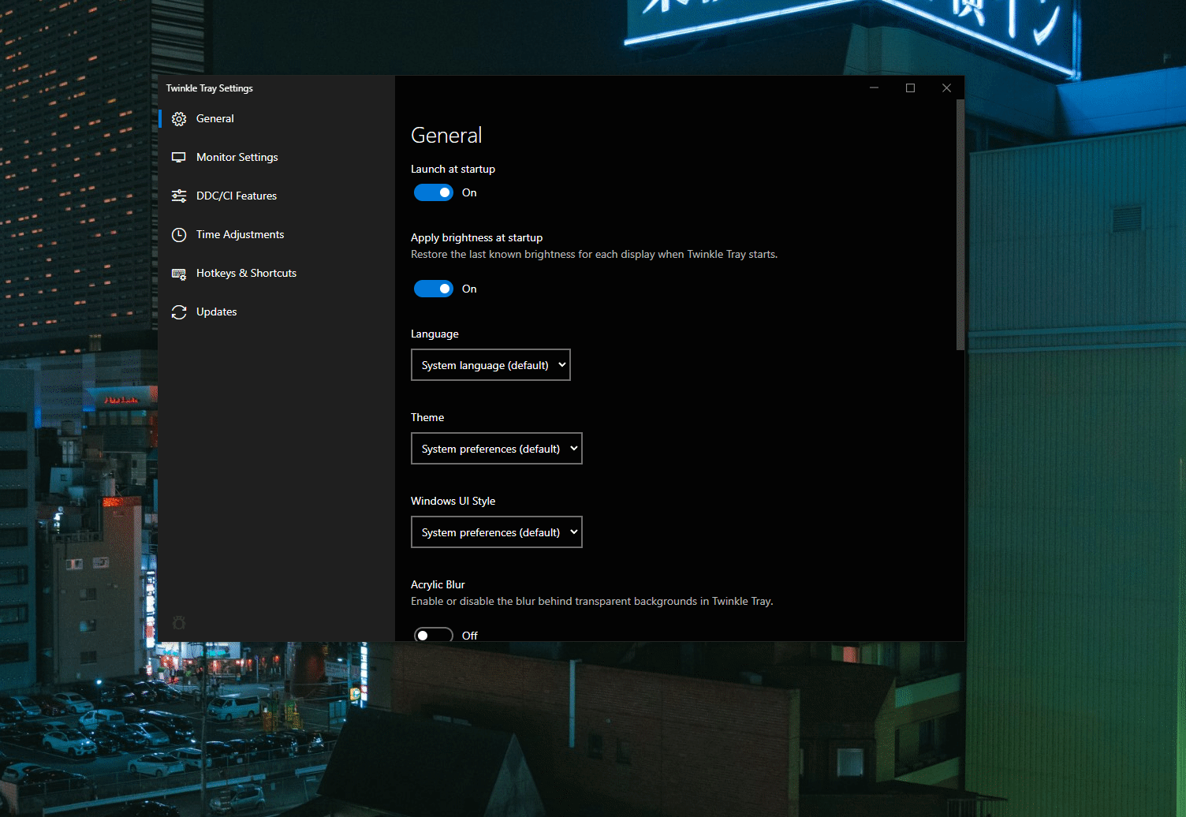Click the Launch at startup label
Image resolution: width=1186 pixels, height=817 pixels.
(453, 169)
